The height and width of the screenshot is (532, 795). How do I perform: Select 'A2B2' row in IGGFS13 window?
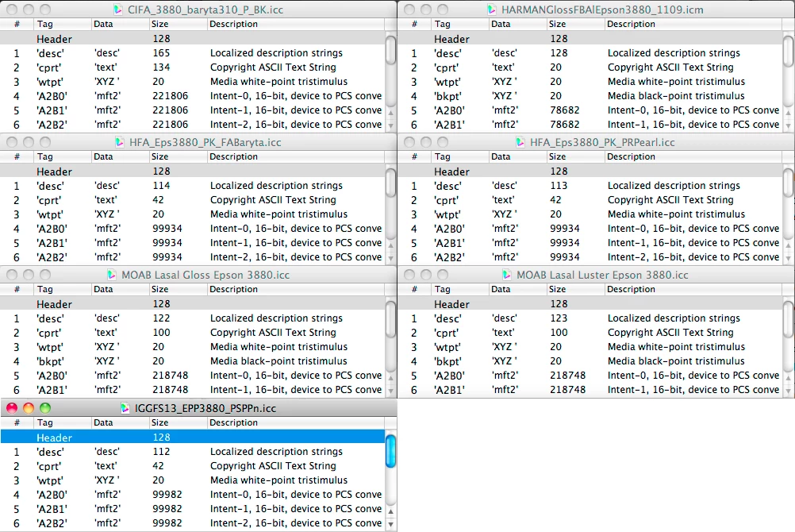[x=193, y=522]
